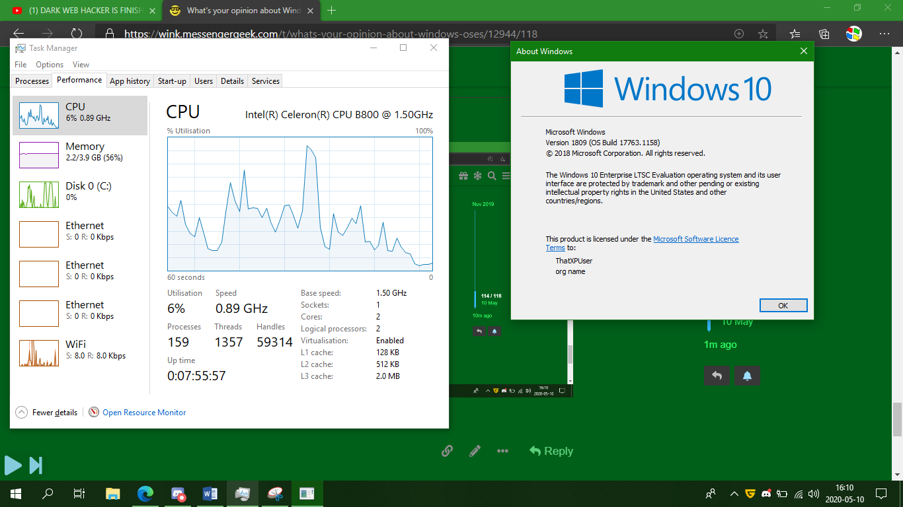Add this page to favorites star icon
Screen dimensions: 903x507
tap(763, 34)
